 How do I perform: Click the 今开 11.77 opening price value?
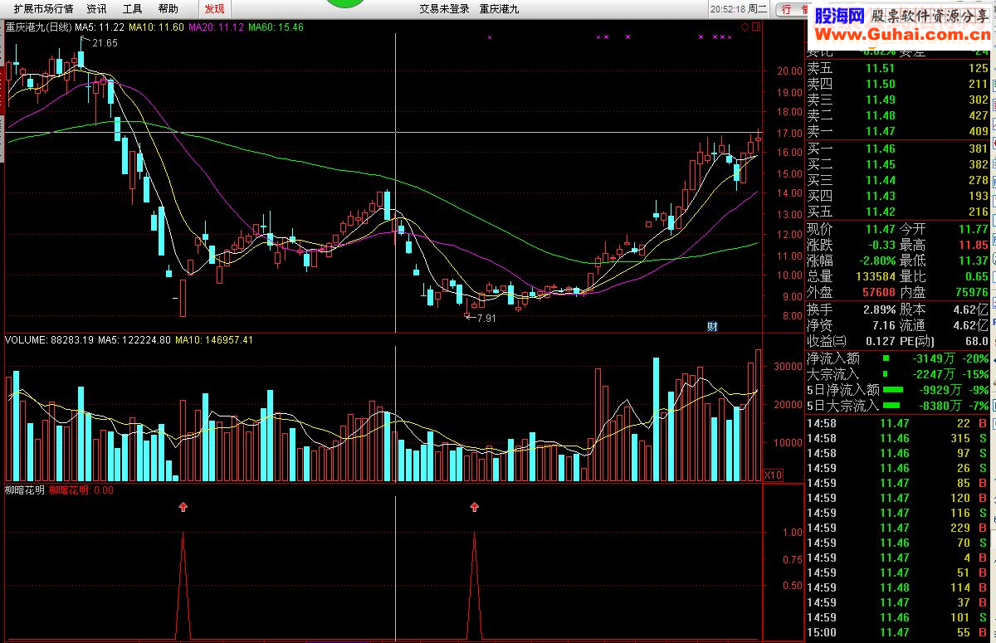click(973, 229)
